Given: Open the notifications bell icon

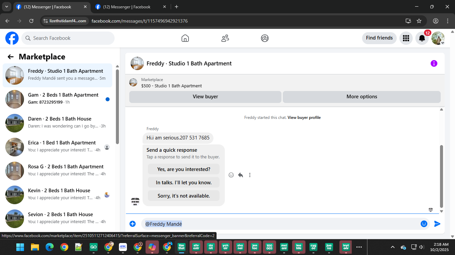Looking at the screenshot, I should tap(422, 38).
